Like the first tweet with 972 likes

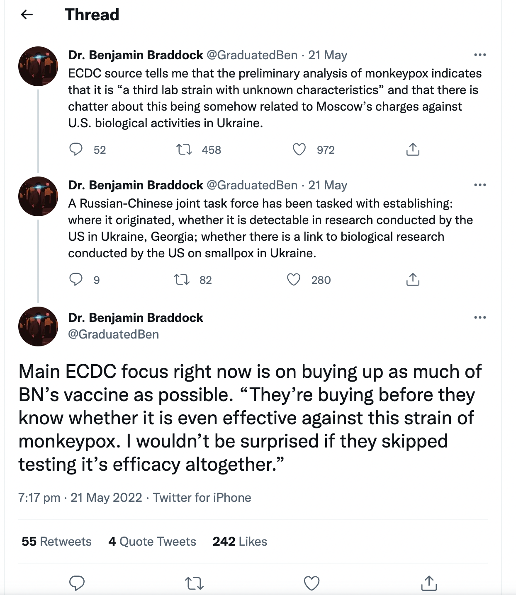pyautogui.click(x=299, y=149)
